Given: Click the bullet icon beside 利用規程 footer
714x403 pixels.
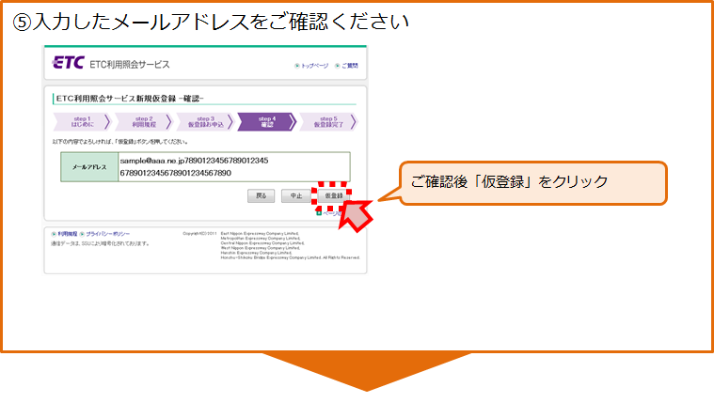Looking at the screenshot, I should [54, 233].
